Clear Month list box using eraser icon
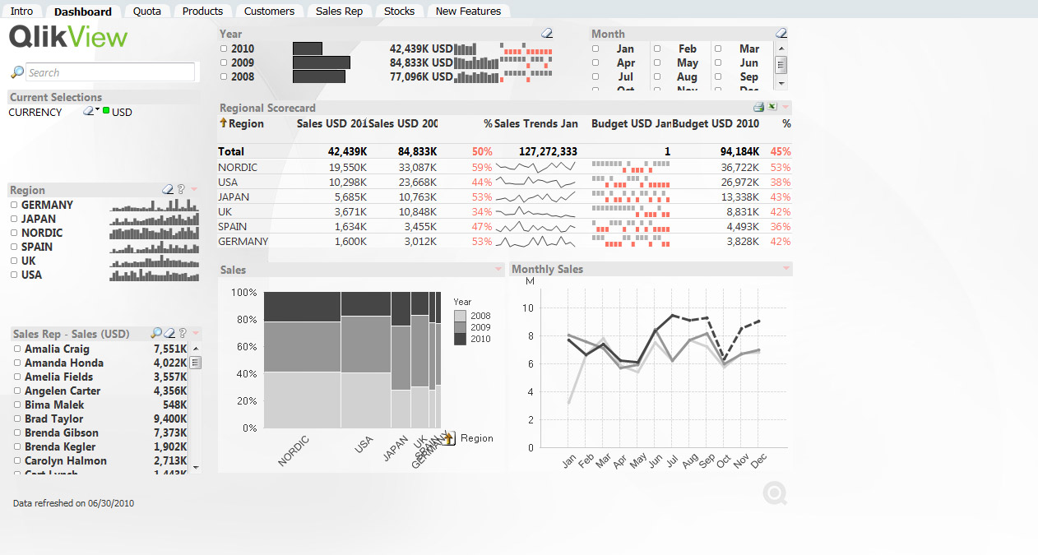The height and width of the screenshot is (555, 1038). [x=781, y=34]
